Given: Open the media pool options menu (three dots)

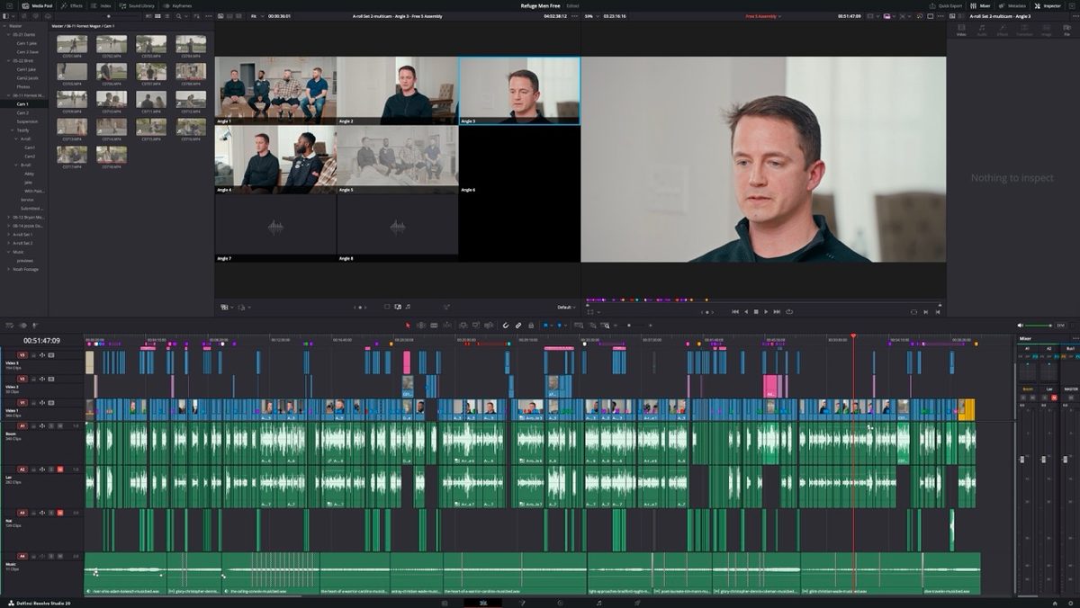Looking at the screenshot, I should point(209,16).
